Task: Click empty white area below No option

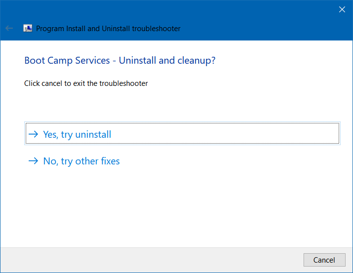Action: [178, 207]
